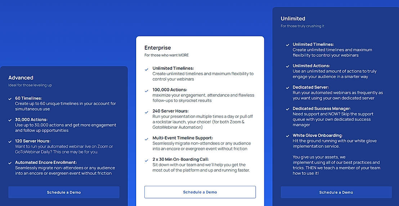Schedule a demo for the Advanced plan
399x206 pixels.
pyautogui.click(x=64, y=192)
